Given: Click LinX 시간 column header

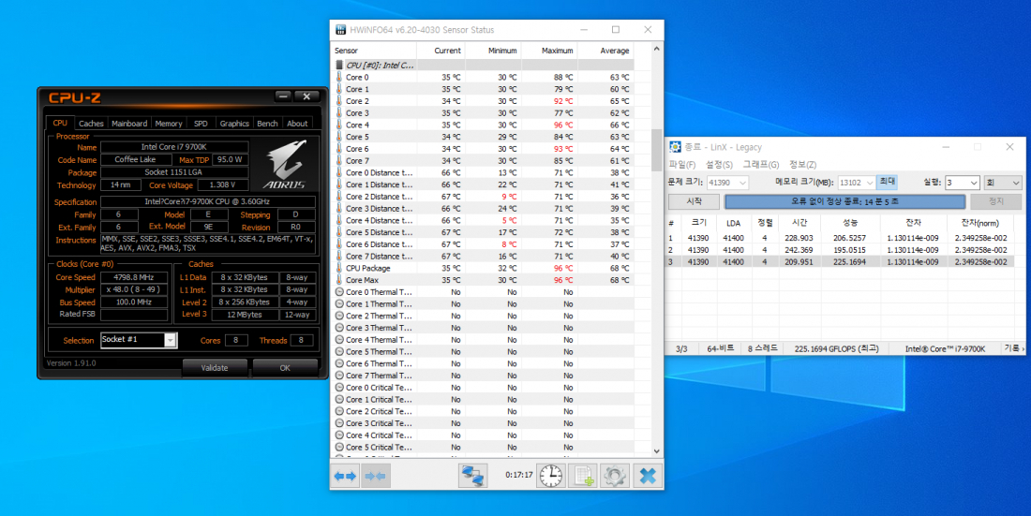Looking at the screenshot, I should click(798, 224).
